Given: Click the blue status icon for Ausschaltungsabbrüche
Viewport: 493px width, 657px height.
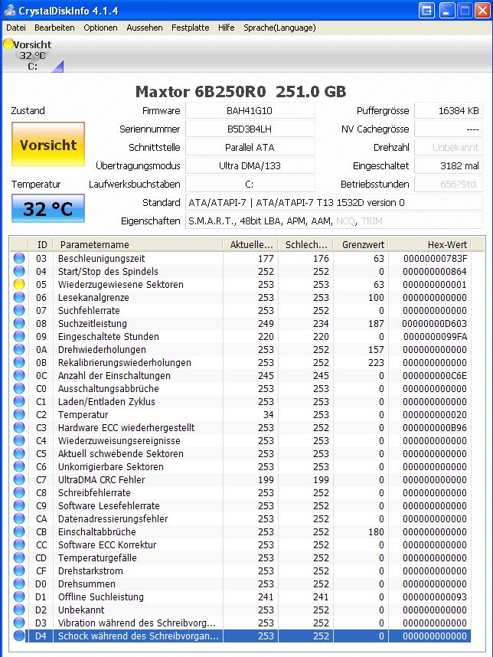Looking at the screenshot, I should [19, 388].
